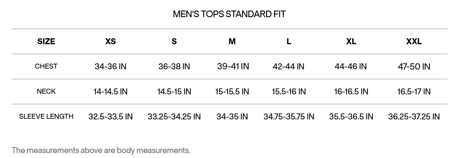The image size is (458, 158).
Task: Select the SIZE header cell
Action: pyautogui.click(x=46, y=42)
